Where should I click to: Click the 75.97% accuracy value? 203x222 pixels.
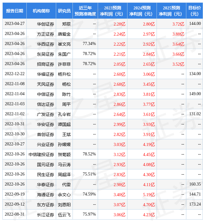[x=89, y=214]
